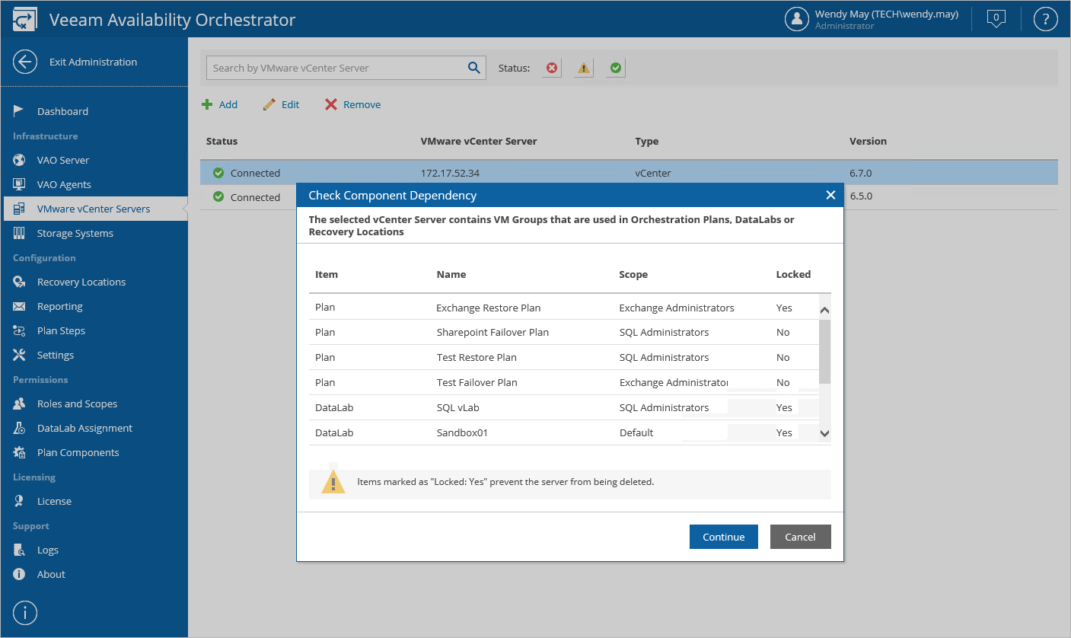Viewport: 1071px width, 638px height.
Task: Open the help question mark icon
Action: [x=1045, y=19]
